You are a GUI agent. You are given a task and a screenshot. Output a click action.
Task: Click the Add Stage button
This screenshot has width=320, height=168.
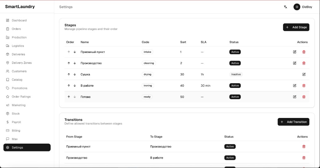[296, 27]
